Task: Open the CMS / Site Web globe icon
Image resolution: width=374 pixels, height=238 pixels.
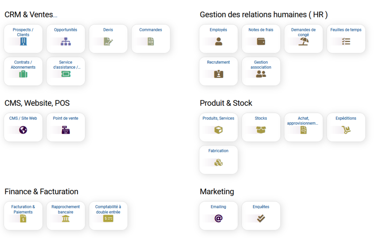Action: [x=23, y=130]
